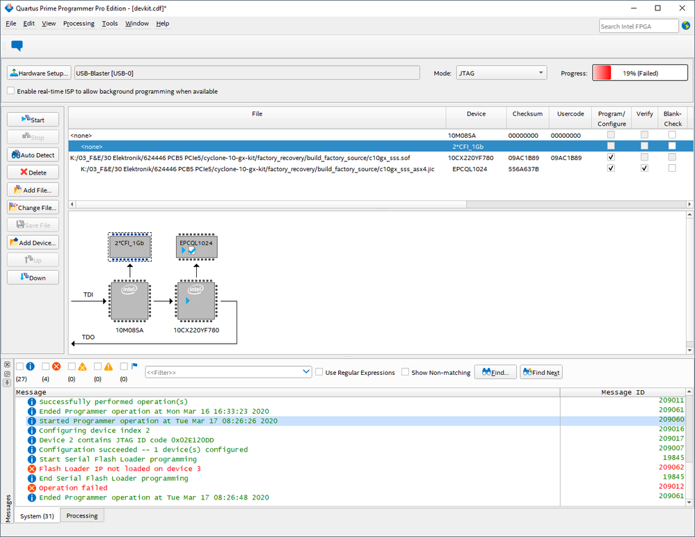The image size is (695, 537).
Task: Click the EPCQL1024 flash device block
Action: tap(195, 247)
